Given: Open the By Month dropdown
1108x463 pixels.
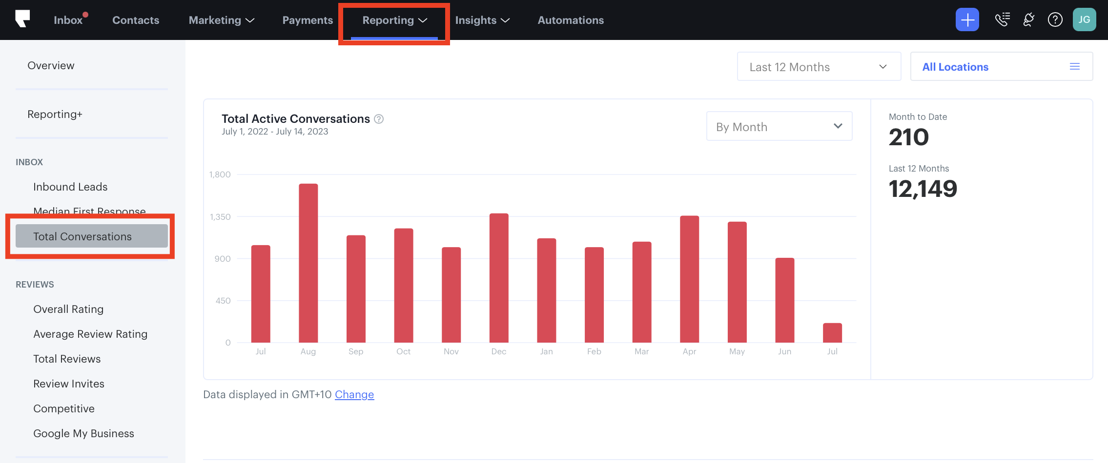Looking at the screenshot, I should pyautogui.click(x=779, y=127).
